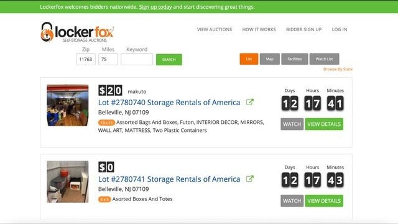Click the $20 current bid price
398x224 pixels.
click(x=110, y=90)
